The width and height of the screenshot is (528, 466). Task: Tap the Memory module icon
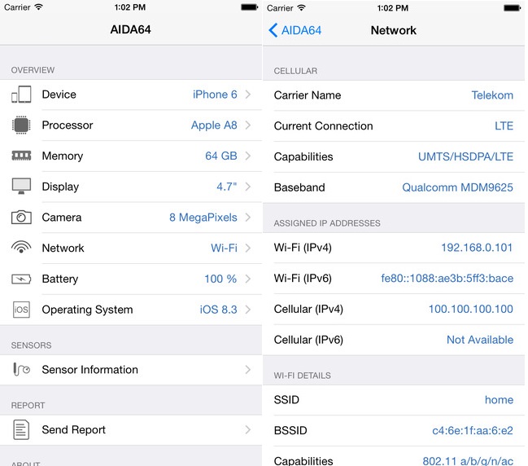tap(21, 156)
